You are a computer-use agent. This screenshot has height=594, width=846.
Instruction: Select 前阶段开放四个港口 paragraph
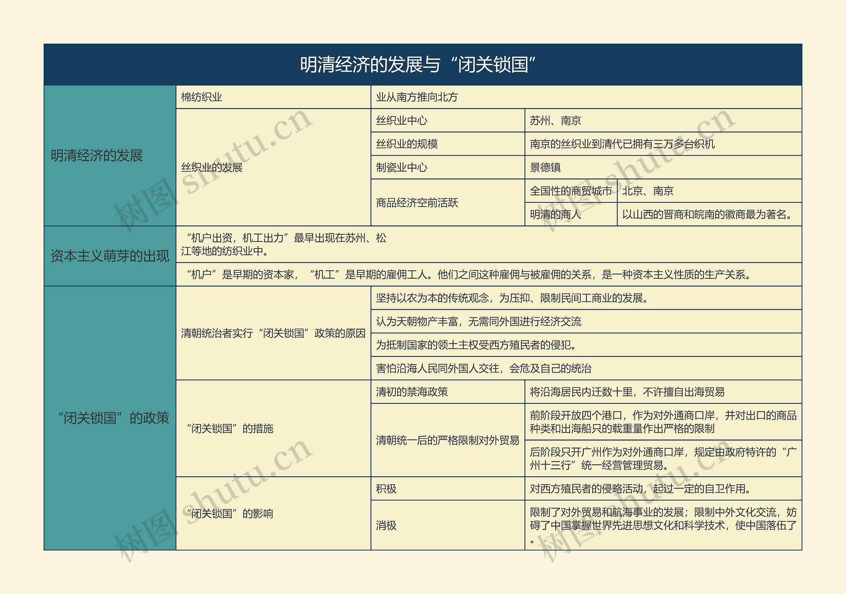point(663,422)
